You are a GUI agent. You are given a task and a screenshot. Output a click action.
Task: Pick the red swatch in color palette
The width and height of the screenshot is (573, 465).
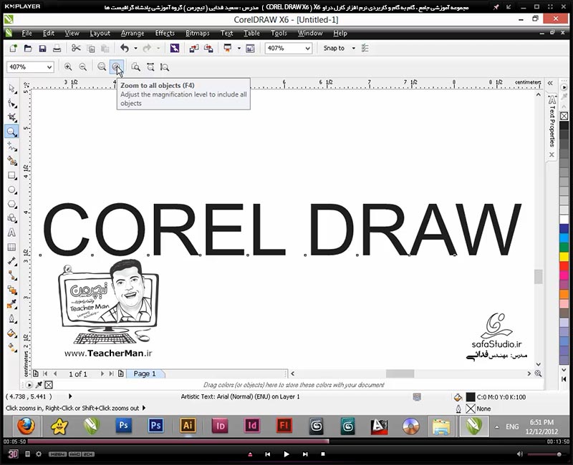(x=564, y=265)
